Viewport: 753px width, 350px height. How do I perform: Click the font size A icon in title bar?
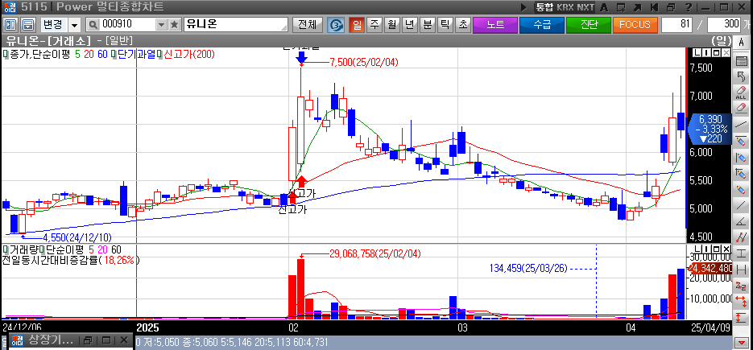pos(605,8)
